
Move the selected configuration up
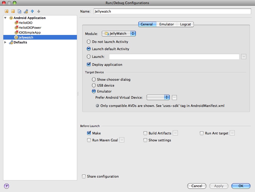click(32, 11)
